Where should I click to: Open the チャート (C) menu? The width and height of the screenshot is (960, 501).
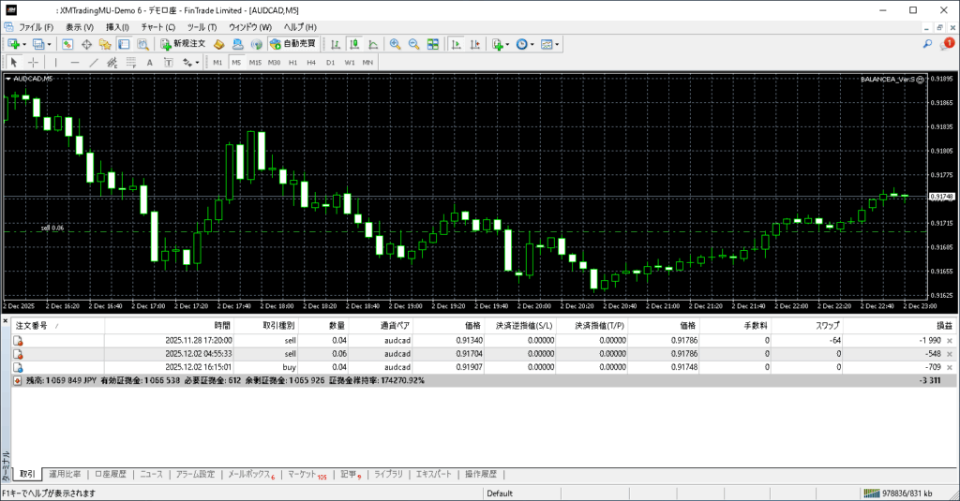tap(157, 27)
